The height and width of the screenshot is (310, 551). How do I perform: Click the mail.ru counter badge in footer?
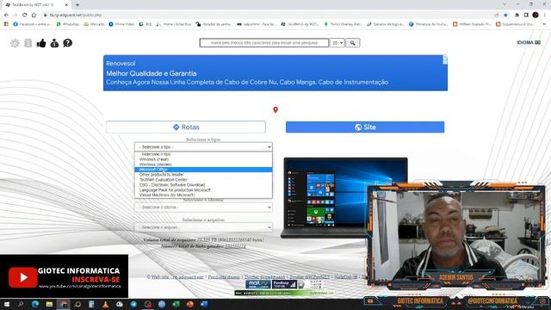[x=257, y=284]
